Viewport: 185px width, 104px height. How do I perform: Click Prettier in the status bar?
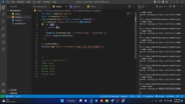point(170,96)
